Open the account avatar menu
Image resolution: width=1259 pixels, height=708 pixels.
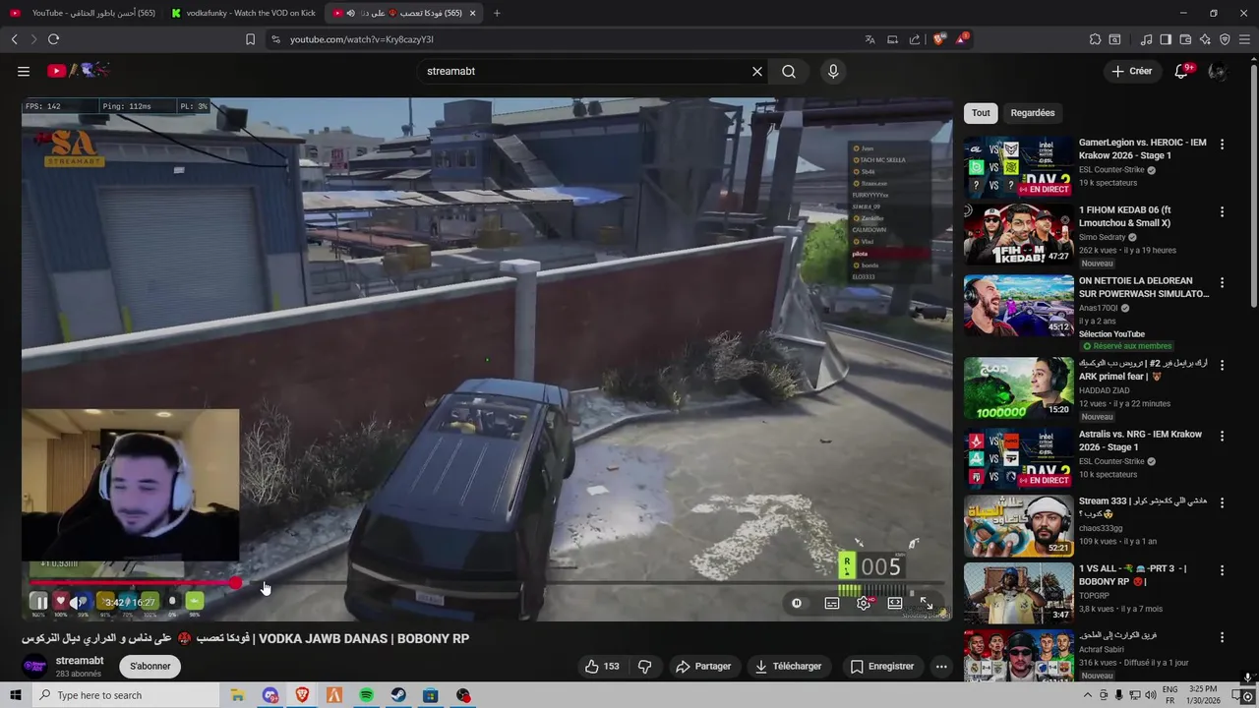point(1218,71)
